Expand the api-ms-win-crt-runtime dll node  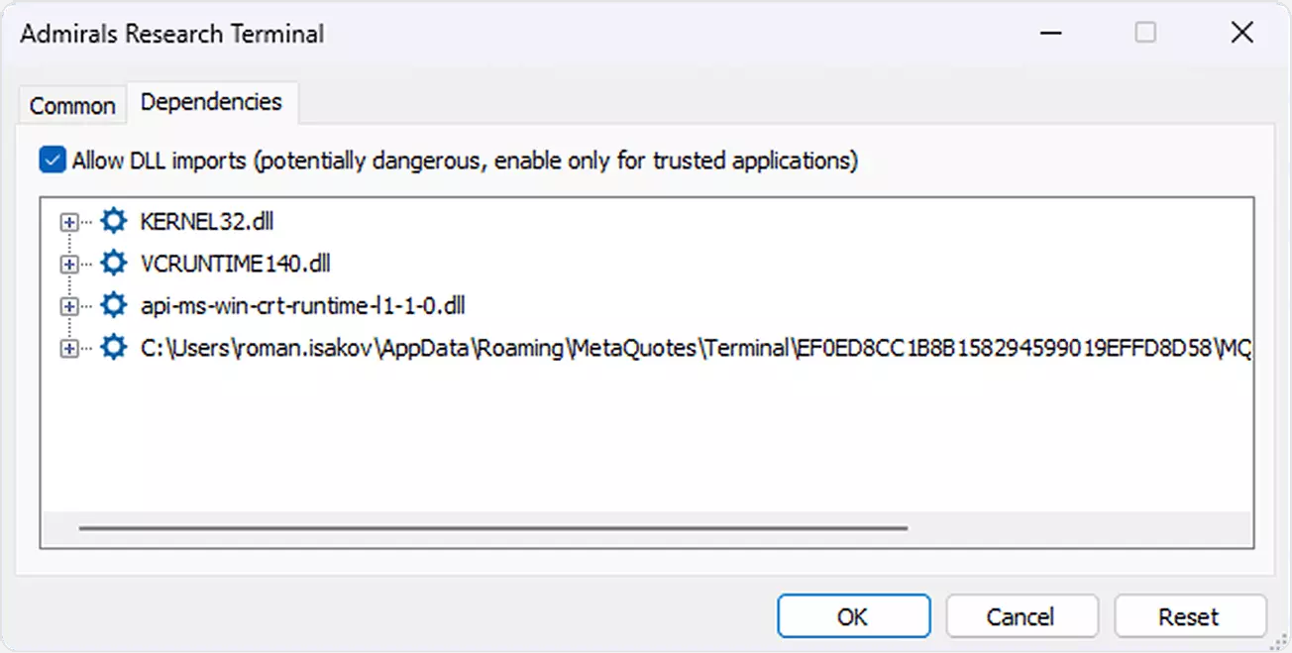click(x=68, y=306)
